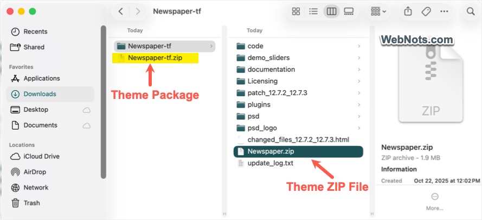Viewport: 482px width, 220px height.
Task: Switch to column view
Action: [331, 12]
